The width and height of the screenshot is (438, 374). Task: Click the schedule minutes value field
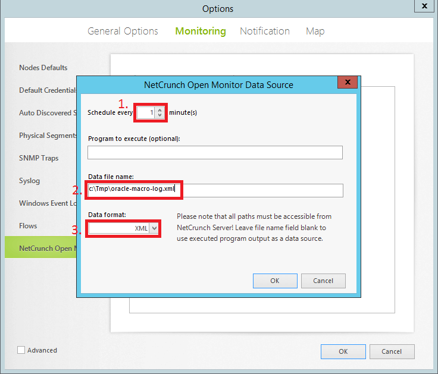146,112
